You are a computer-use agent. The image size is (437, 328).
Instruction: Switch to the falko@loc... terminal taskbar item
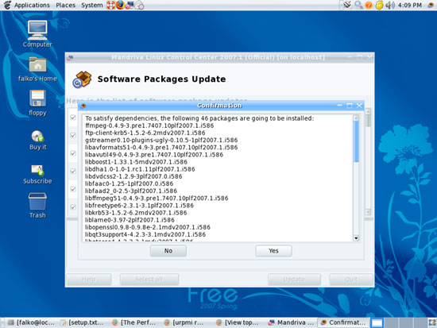click(x=31, y=322)
